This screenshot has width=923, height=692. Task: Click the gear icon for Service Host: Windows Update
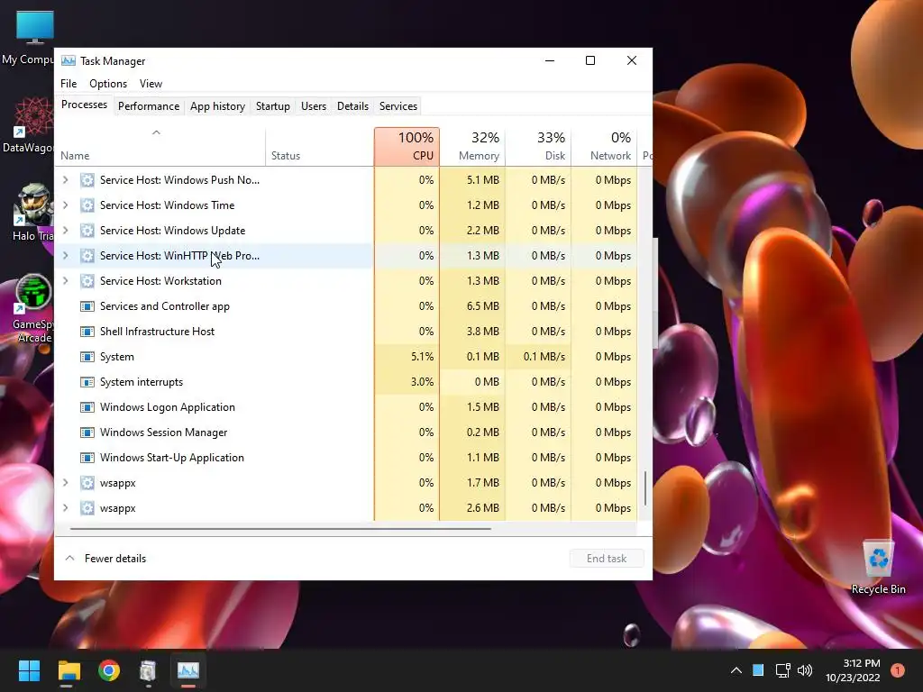[87, 231]
